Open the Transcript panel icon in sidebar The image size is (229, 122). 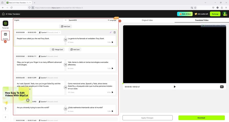(x=5, y=24)
